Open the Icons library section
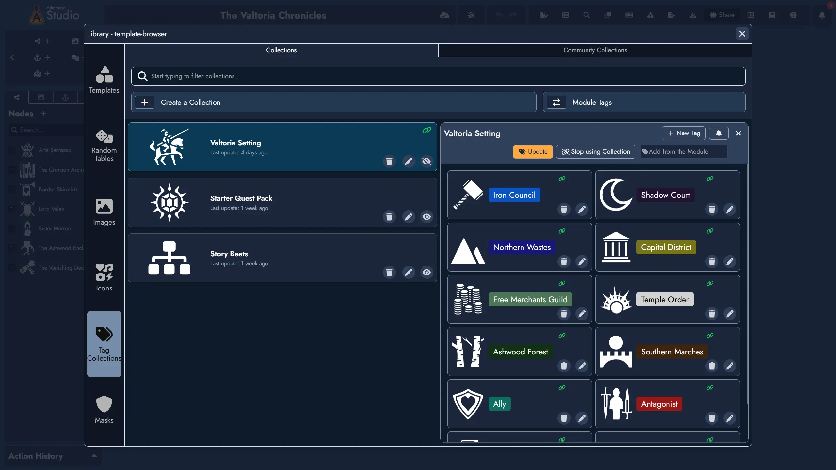 tap(104, 277)
